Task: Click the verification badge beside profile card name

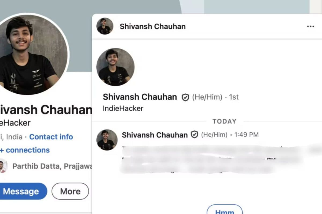Action: click(185, 97)
